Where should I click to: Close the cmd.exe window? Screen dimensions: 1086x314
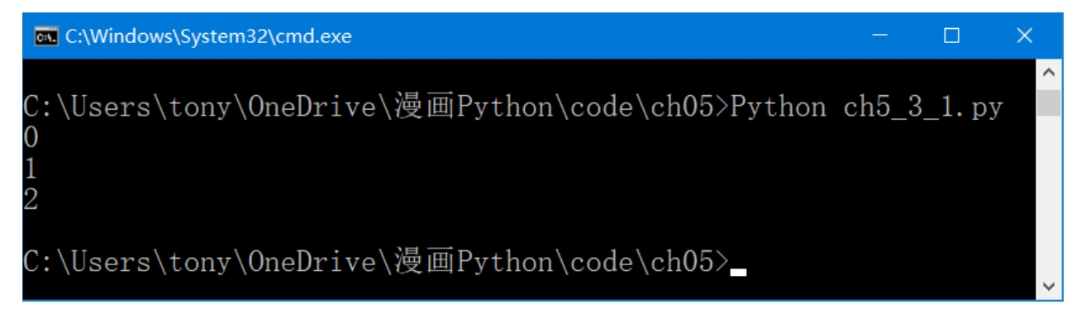coord(1025,36)
